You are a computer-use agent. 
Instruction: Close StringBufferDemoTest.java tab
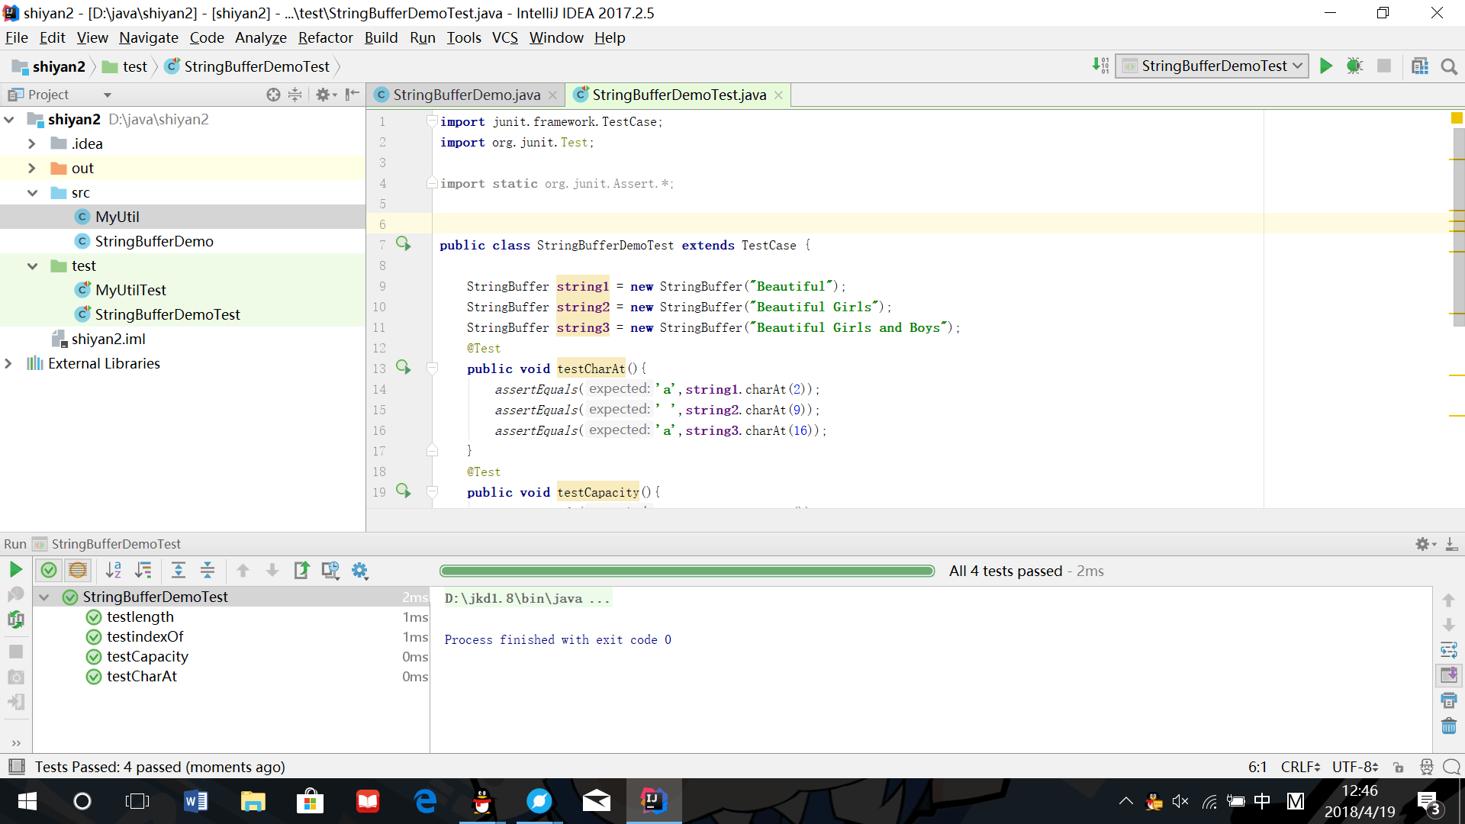point(778,95)
